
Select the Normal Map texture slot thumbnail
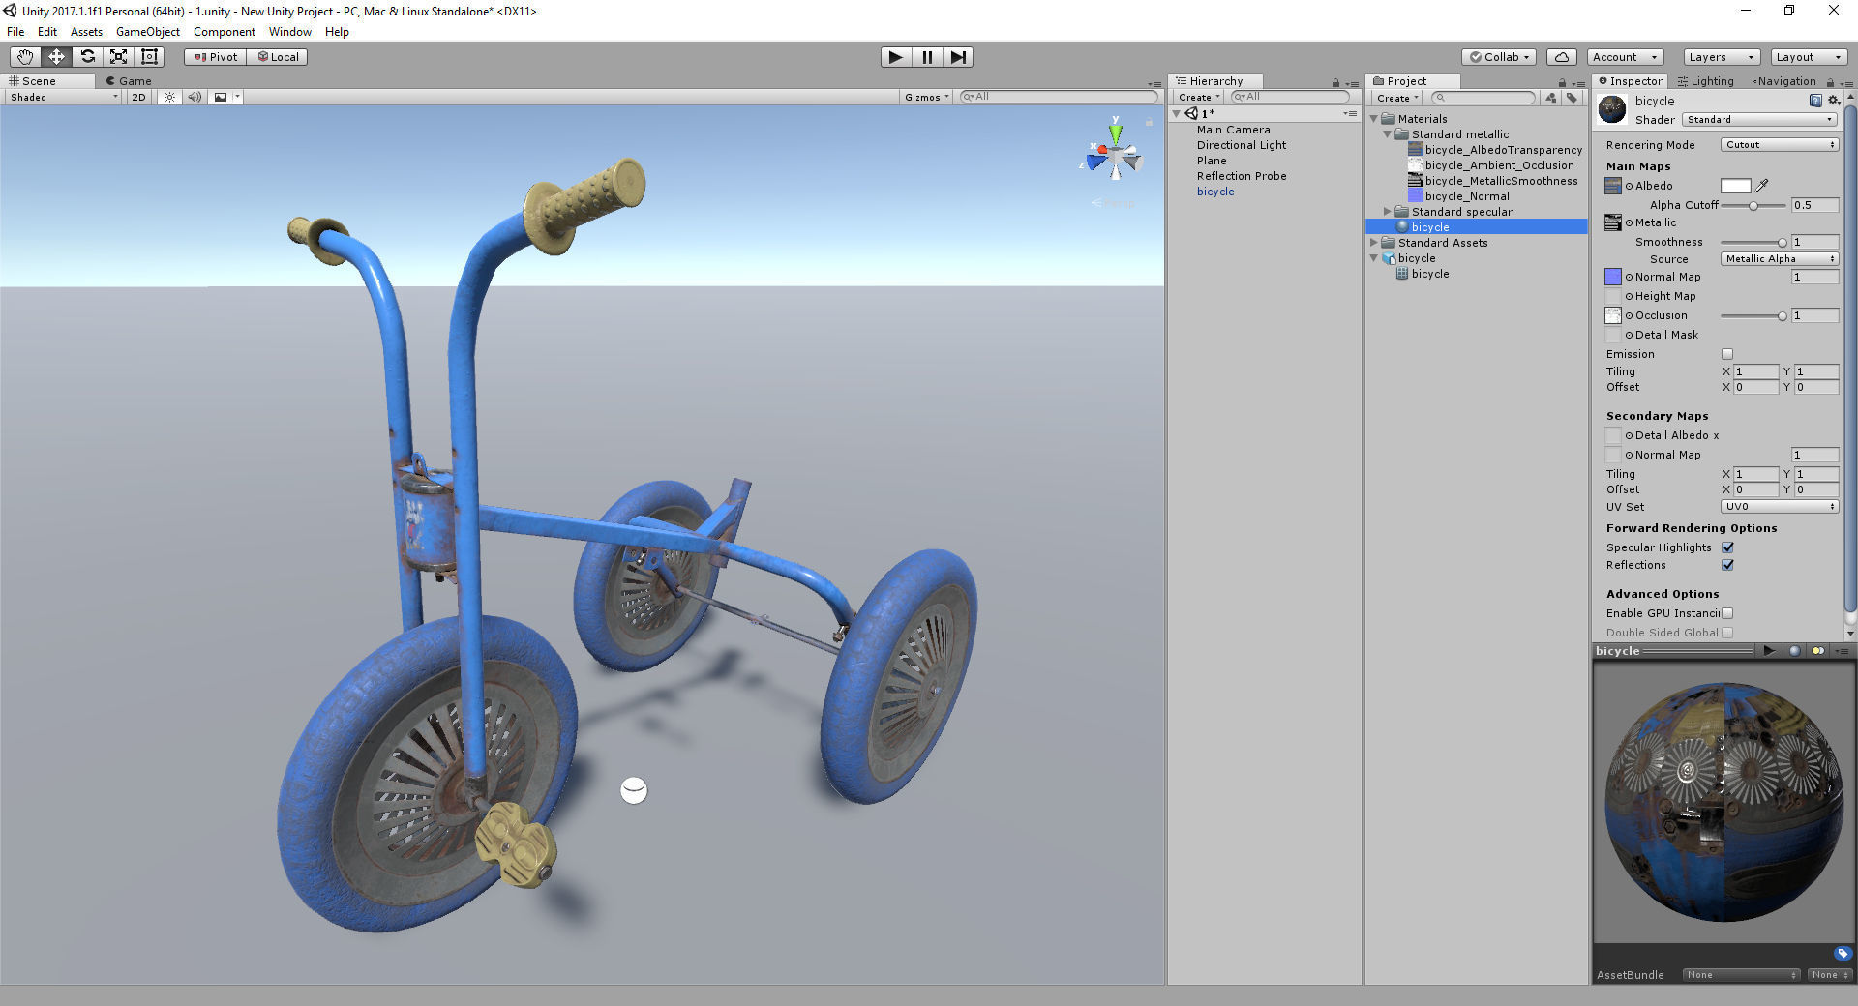point(1613,277)
